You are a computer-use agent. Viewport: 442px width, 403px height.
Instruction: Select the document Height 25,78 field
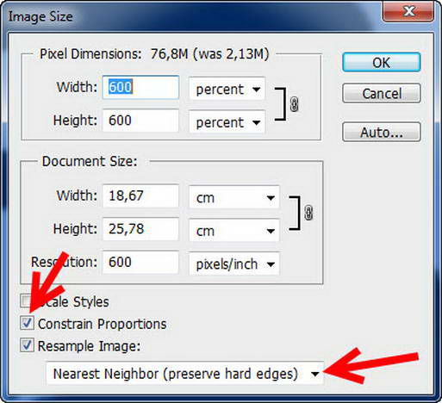tap(140, 229)
